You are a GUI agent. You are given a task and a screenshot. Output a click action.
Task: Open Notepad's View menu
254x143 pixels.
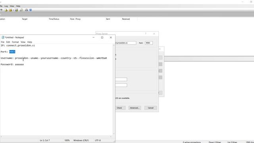point(23,42)
